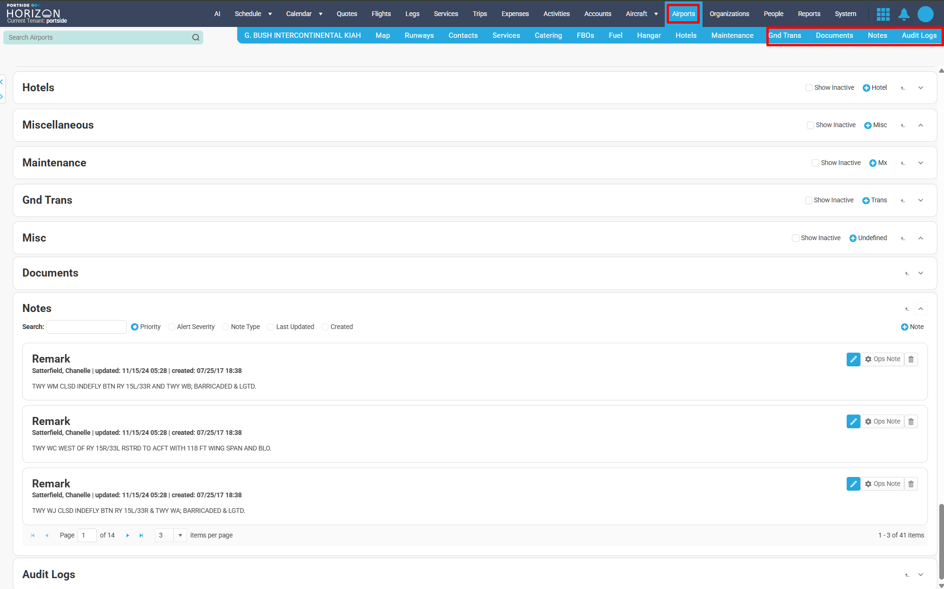The image size is (944, 589).
Task: Click the add Note button
Action: click(x=912, y=327)
